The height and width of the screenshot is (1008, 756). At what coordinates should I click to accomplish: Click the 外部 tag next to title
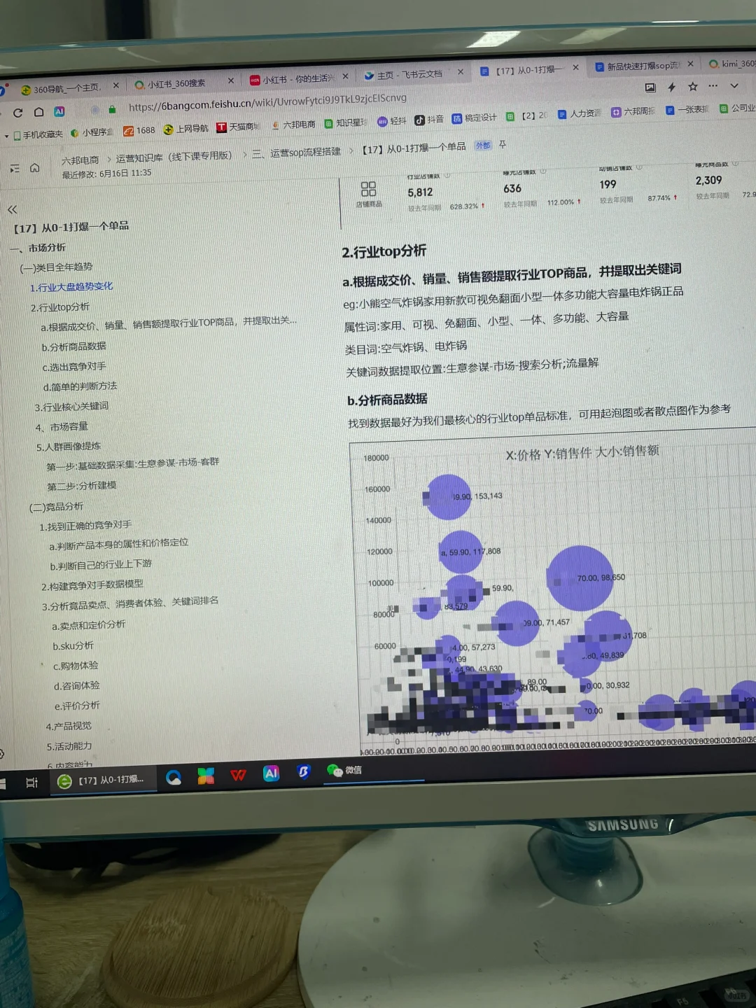(x=483, y=146)
